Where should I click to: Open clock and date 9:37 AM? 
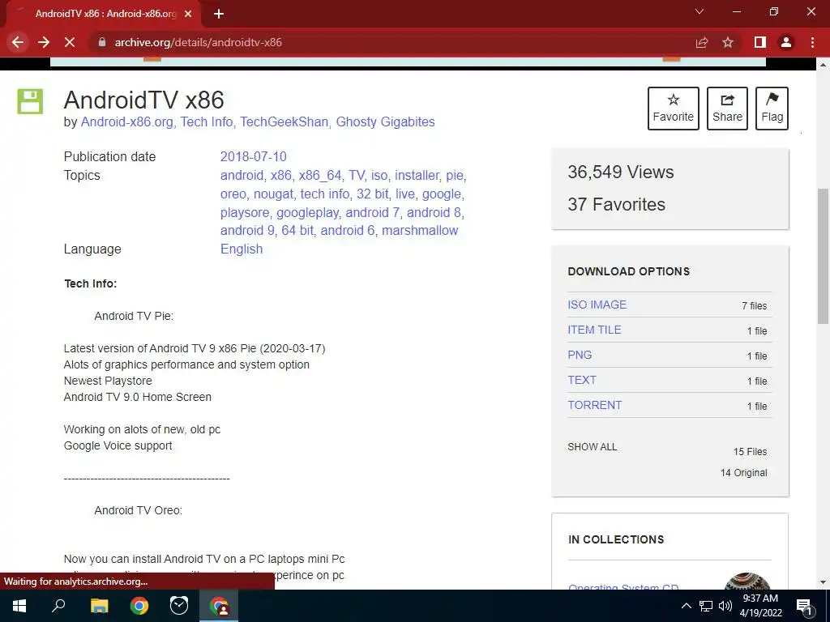point(760,606)
